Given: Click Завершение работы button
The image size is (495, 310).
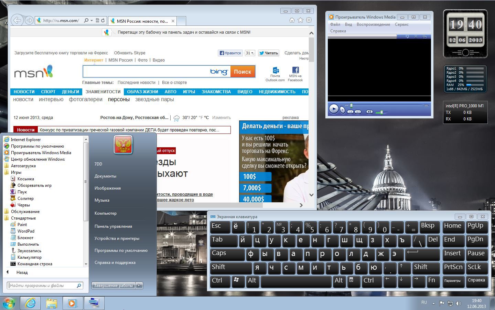Looking at the screenshot, I should tap(114, 286).
